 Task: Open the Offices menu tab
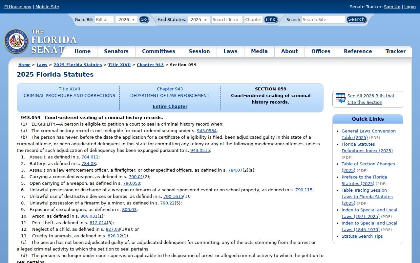pyautogui.click(x=321, y=51)
